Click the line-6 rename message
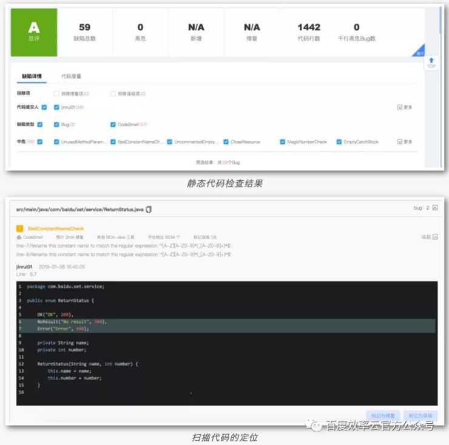This screenshot has width=449, height=445. tap(124, 254)
